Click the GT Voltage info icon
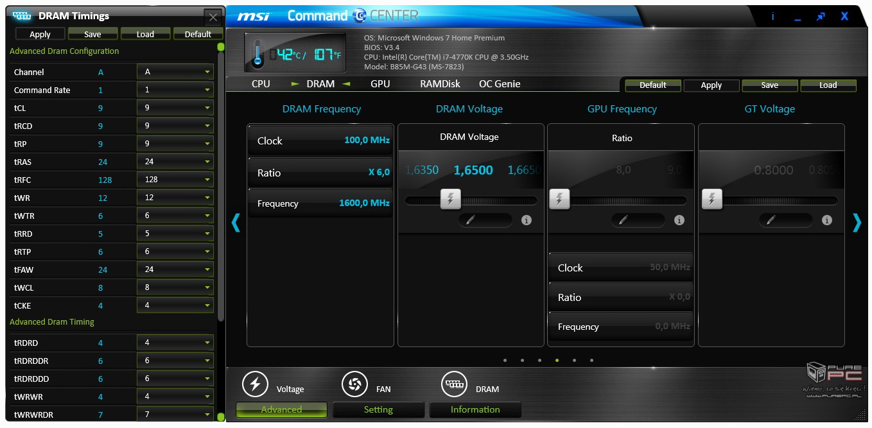Viewport: 872px width, 428px height. (827, 220)
